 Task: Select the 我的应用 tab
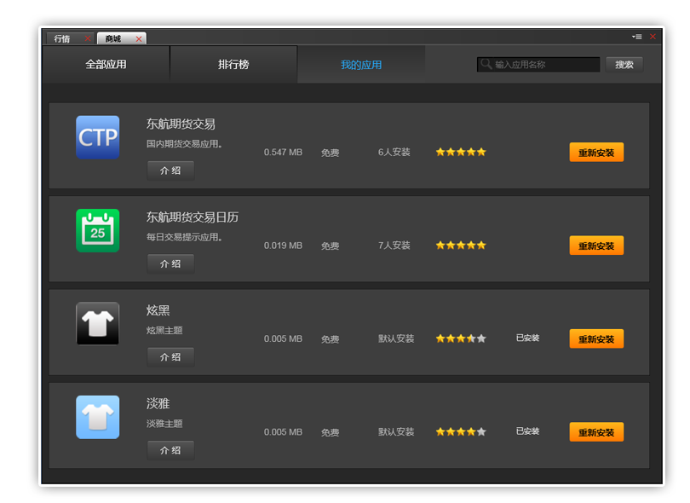(361, 65)
